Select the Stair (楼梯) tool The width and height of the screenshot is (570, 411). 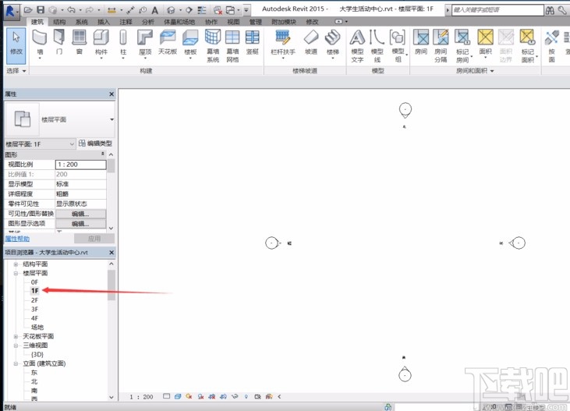click(x=333, y=43)
